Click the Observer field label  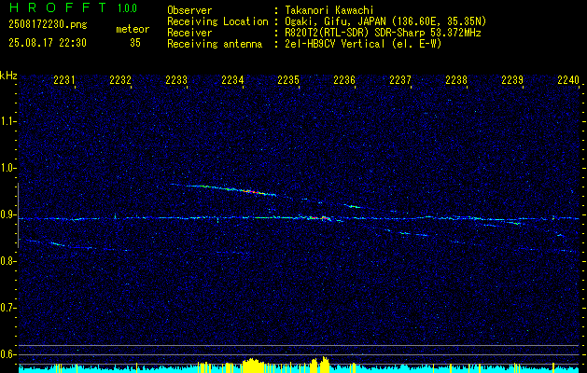point(189,10)
